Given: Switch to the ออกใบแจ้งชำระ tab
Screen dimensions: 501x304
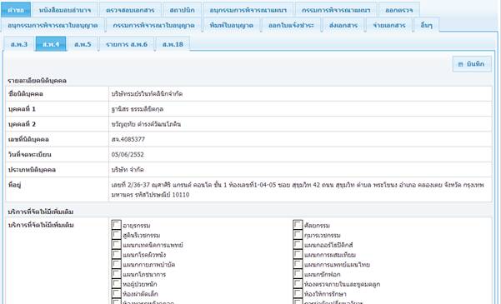Looking at the screenshot, I should pos(291,25).
